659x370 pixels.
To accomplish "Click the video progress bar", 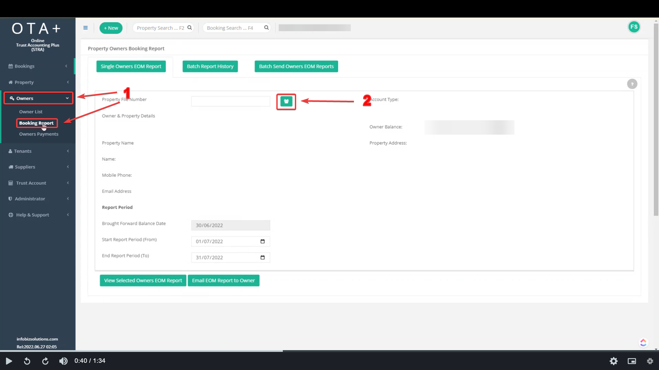I will click(329, 351).
